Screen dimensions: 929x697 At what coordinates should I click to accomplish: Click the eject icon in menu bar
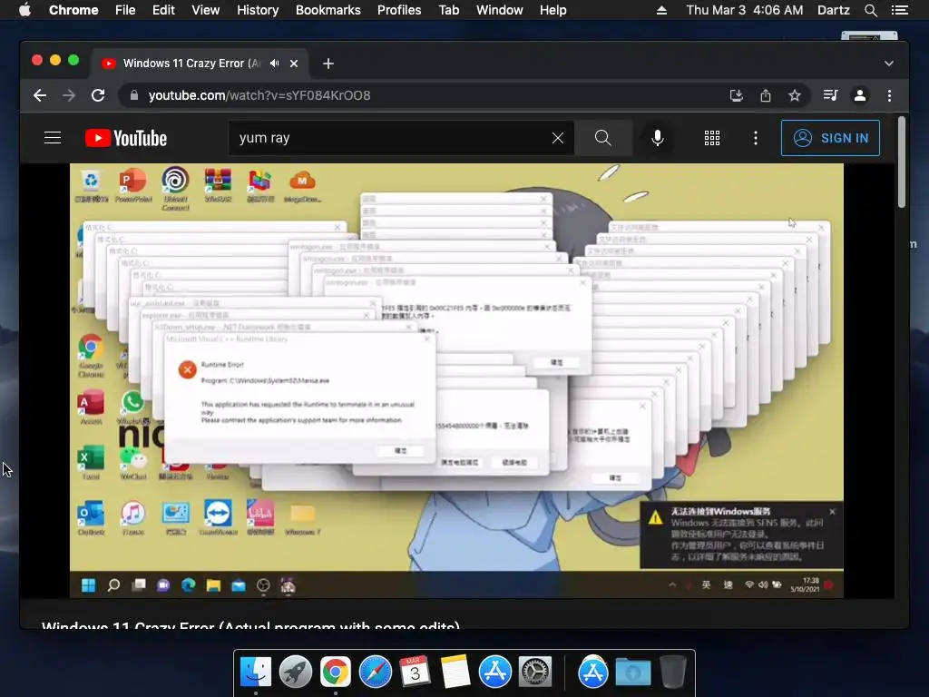(x=661, y=10)
